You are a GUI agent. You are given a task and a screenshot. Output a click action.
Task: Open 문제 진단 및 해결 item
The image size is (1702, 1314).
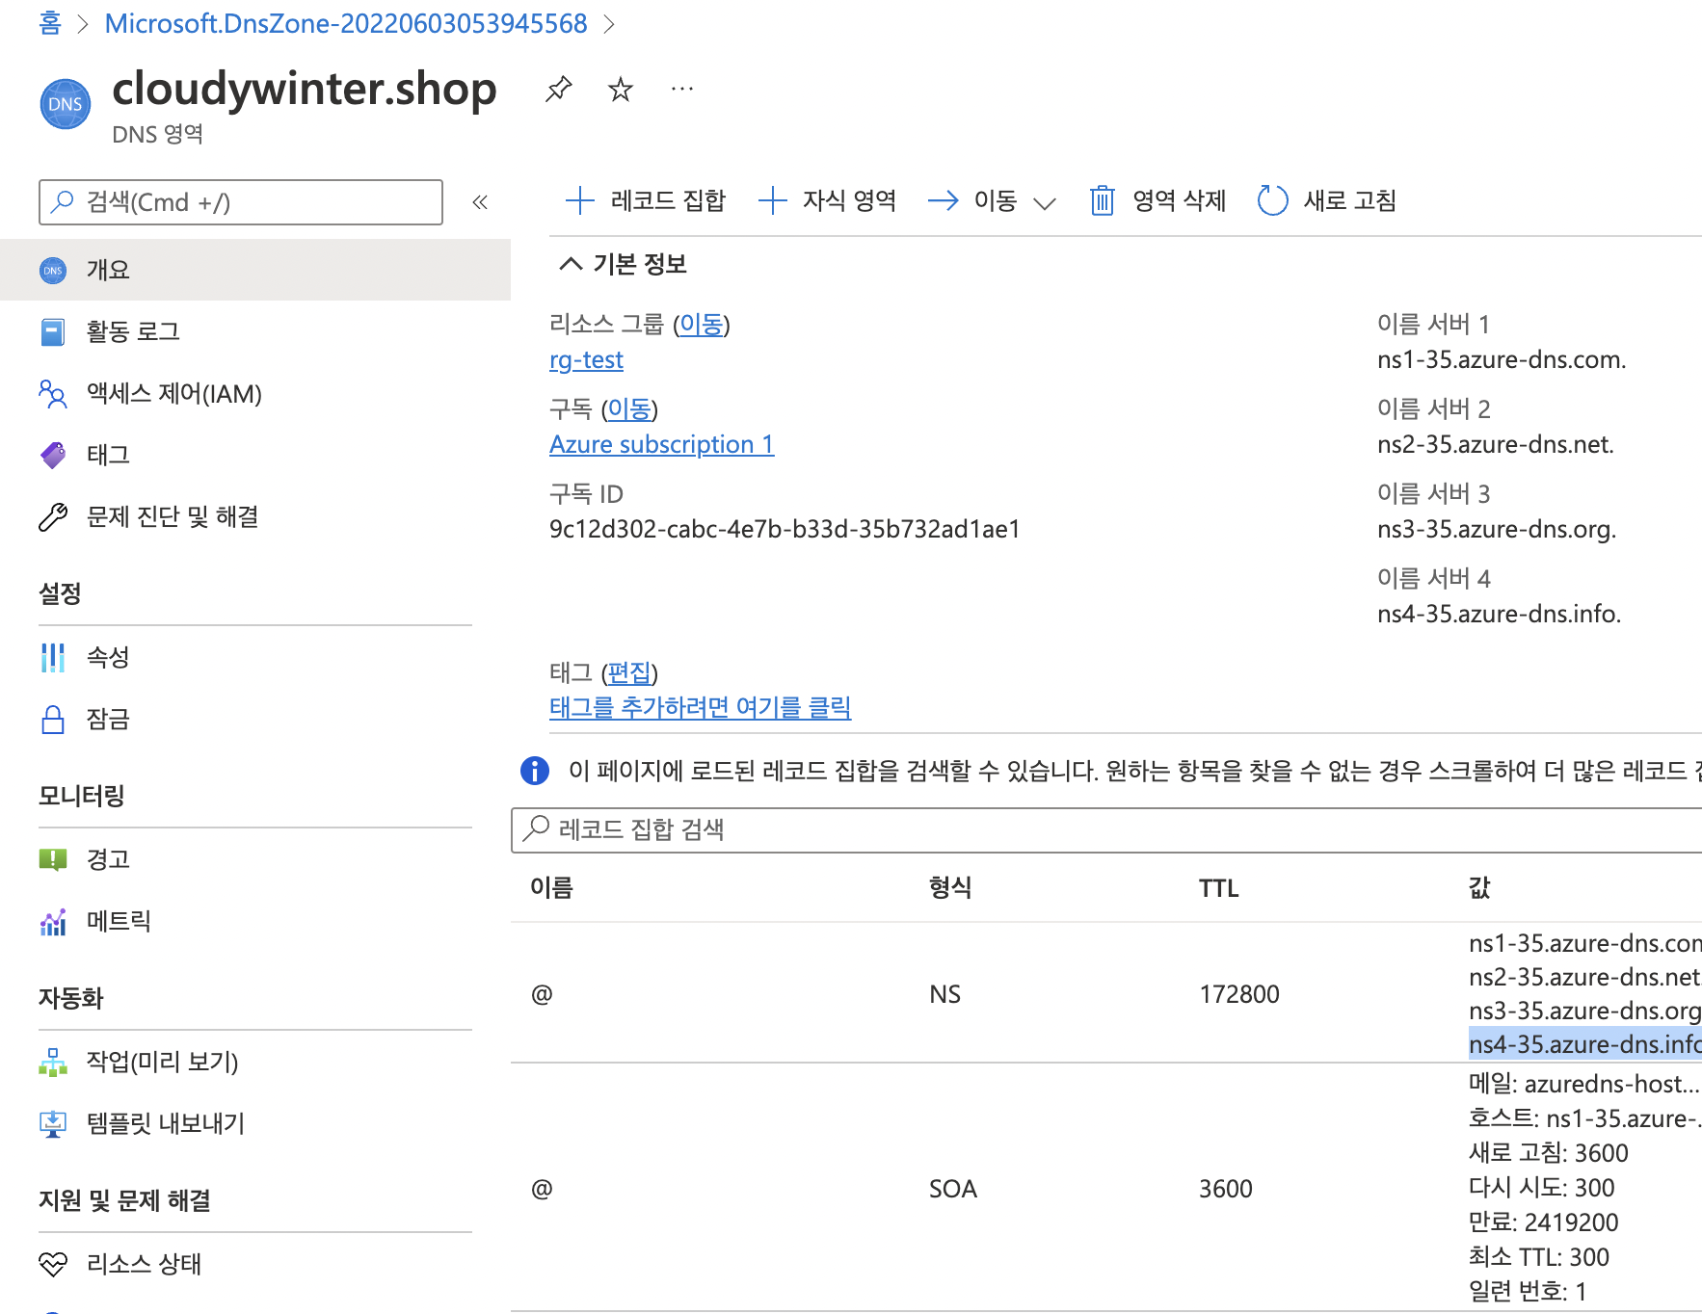(x=255, y=516)
